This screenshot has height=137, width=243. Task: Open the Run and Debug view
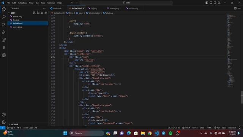4,32
